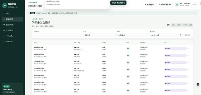Image resolution: width=201 pixels, height=95 pixels.
Task: Click the + 新增重大扣分 button
Action: point(165,5)
